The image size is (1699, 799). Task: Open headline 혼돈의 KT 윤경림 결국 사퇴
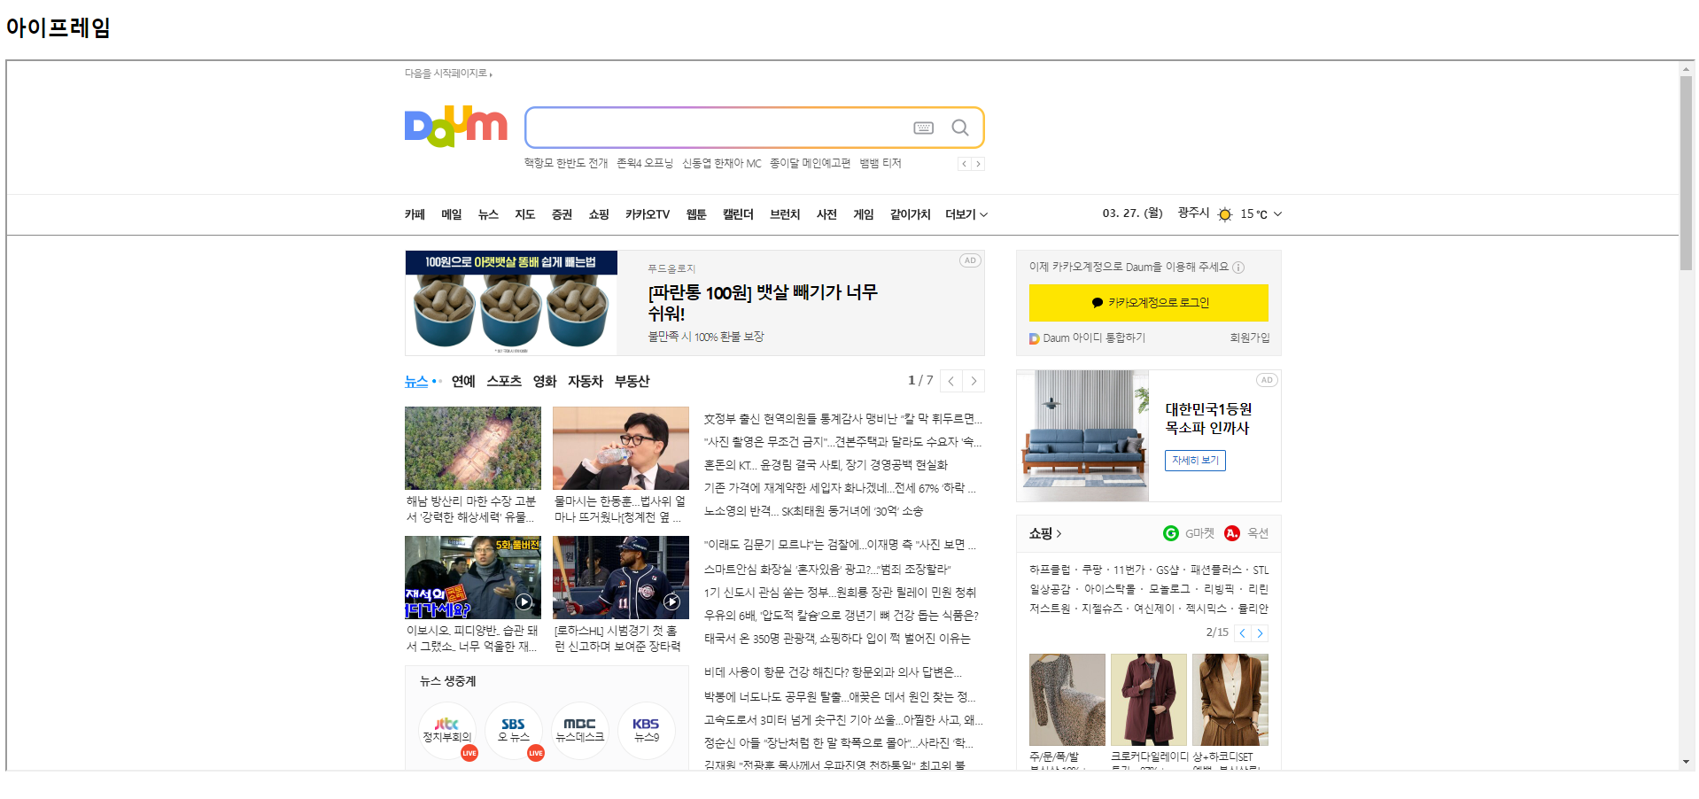click(826, 465)
